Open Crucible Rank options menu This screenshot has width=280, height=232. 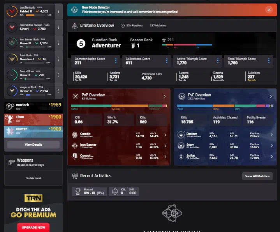pyautogui.click(x=59, y=11)
